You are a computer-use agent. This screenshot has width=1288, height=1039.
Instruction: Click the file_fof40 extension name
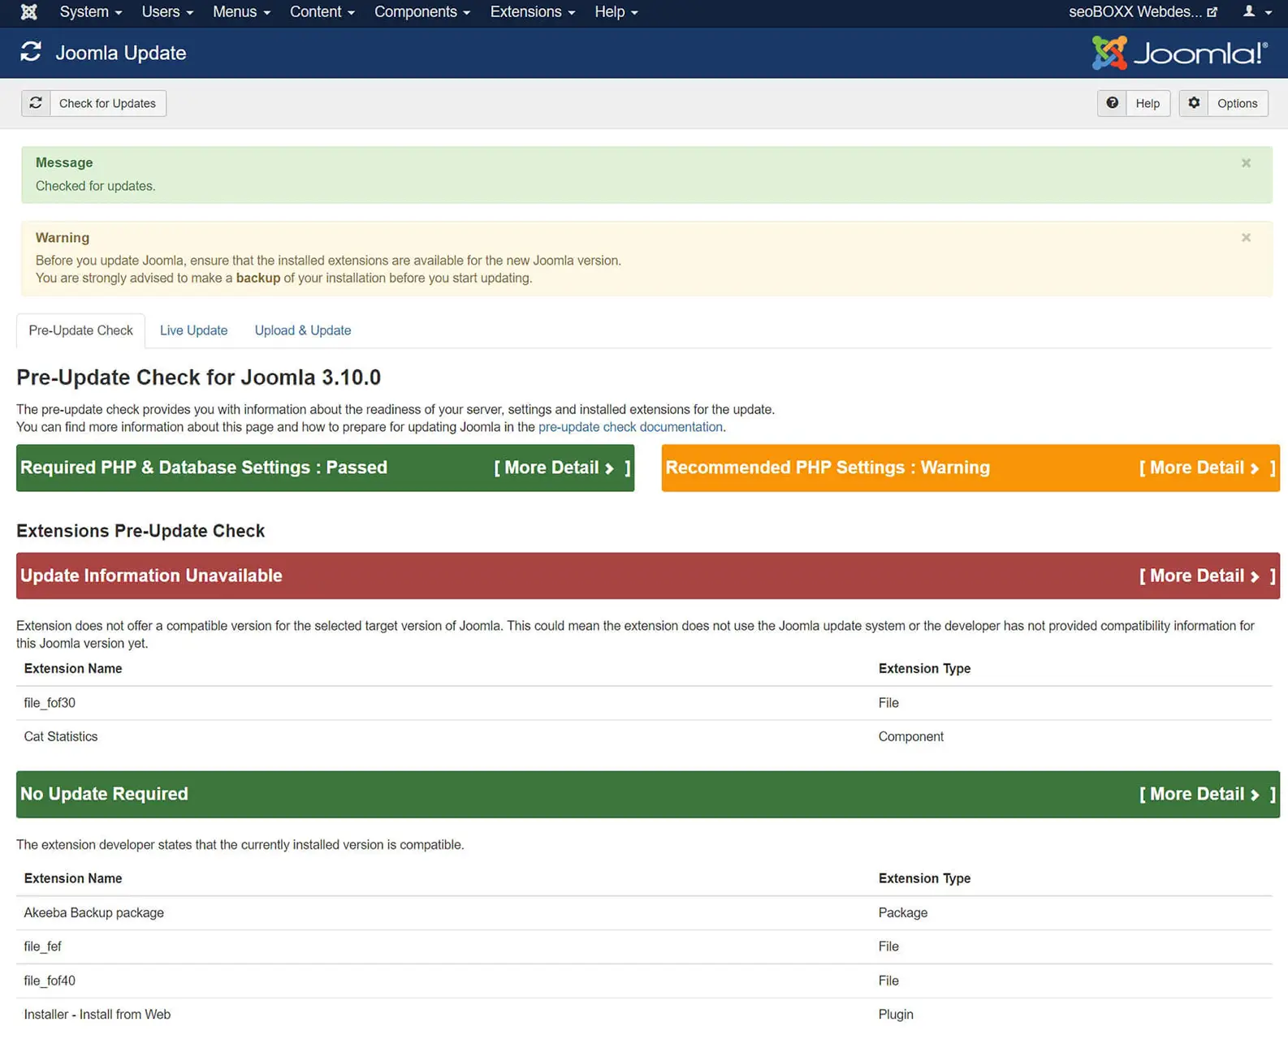[x=50, y=981]
